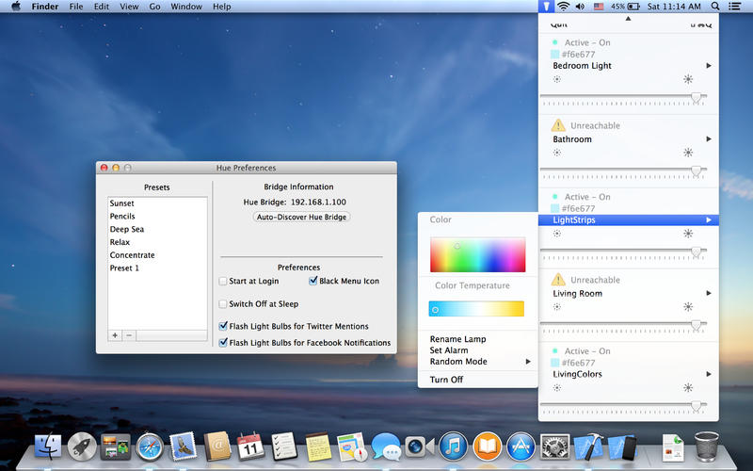Uncheck Black Menu Icon checkbox
This screenshot has width=753, height=471.
click(313, 281)
